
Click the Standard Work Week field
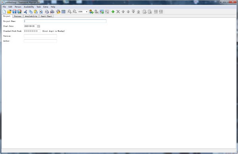coord(32,31)
